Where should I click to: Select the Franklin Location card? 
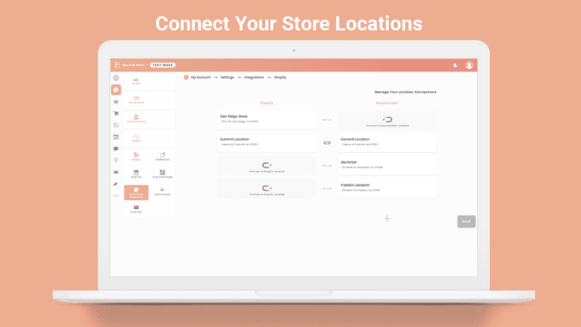tap(387, 188)
